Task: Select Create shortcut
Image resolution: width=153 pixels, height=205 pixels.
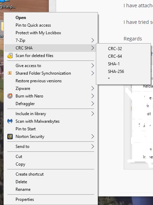Action: (51, 174)
